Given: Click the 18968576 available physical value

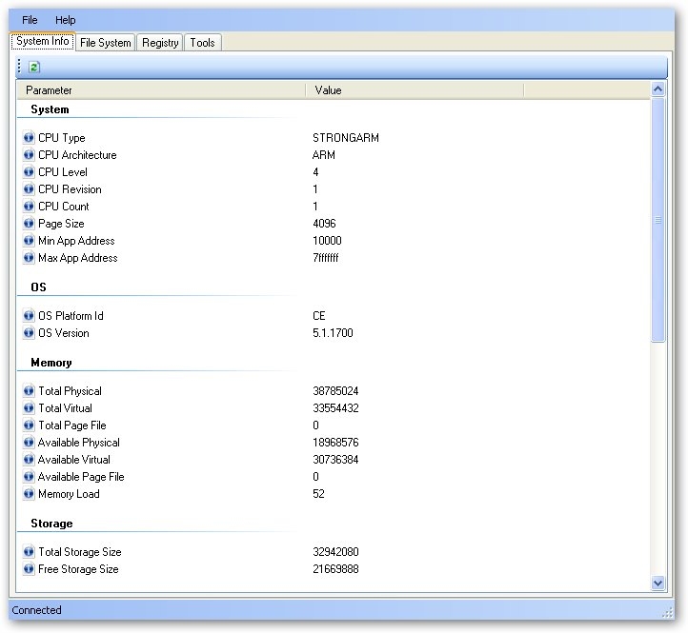Looking at the screenshot, I should (335, 443).
